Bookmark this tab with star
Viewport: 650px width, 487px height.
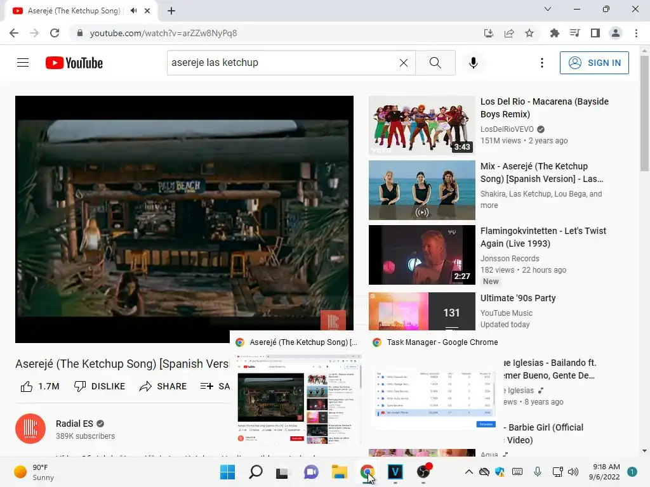click(529, 33)
